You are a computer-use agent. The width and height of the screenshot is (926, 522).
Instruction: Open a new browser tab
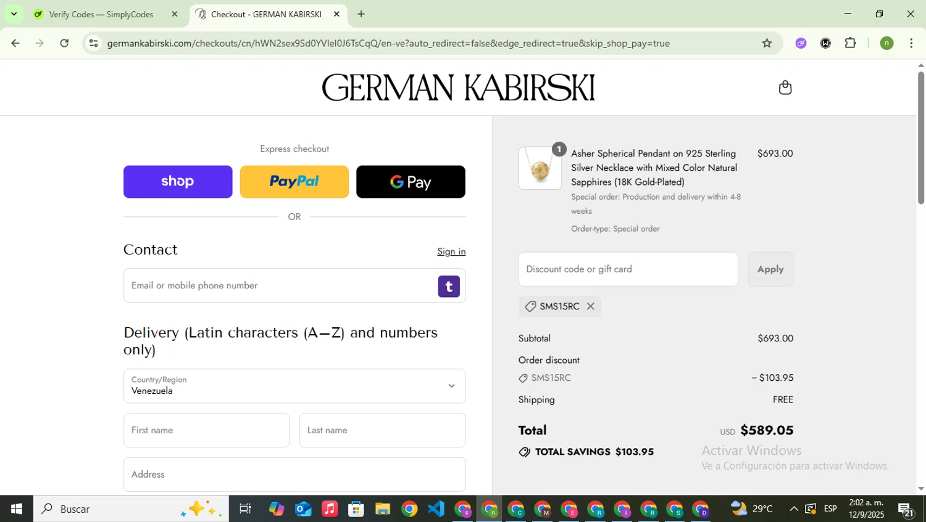point(361,14)
